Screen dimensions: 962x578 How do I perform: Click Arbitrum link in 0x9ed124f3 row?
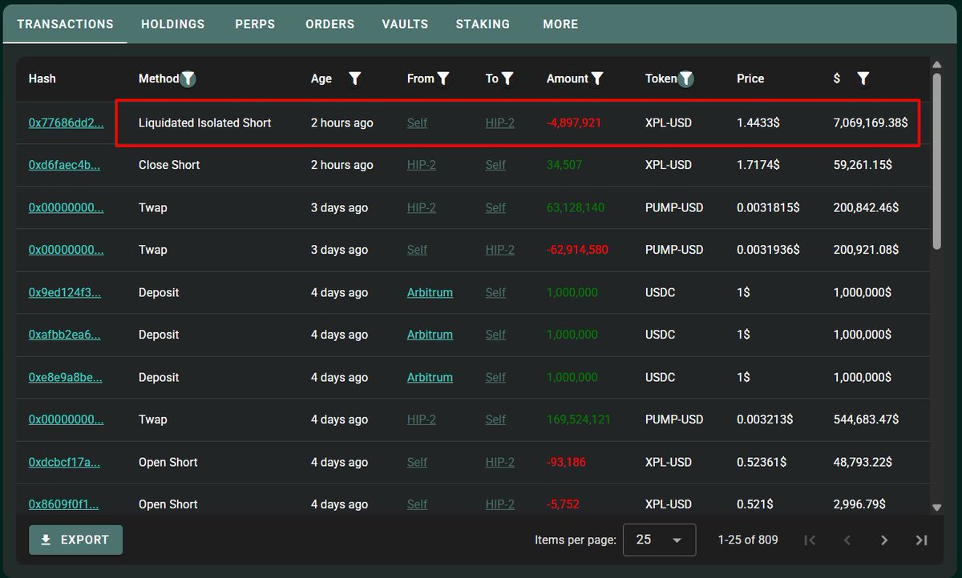pos(430,292)
